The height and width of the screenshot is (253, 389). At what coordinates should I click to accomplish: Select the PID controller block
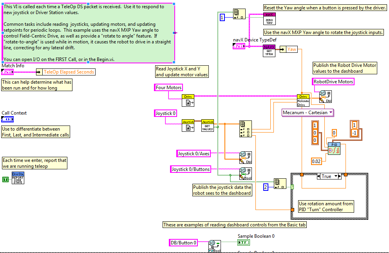334,149
